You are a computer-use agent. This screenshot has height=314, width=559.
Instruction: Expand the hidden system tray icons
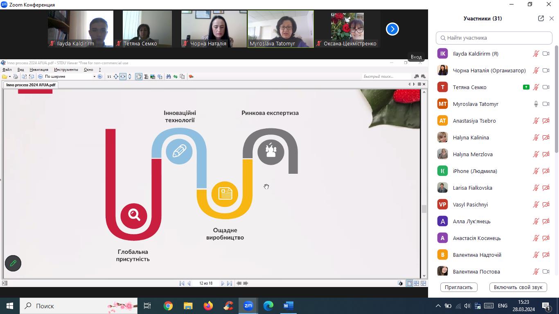(x=438, y=306)
